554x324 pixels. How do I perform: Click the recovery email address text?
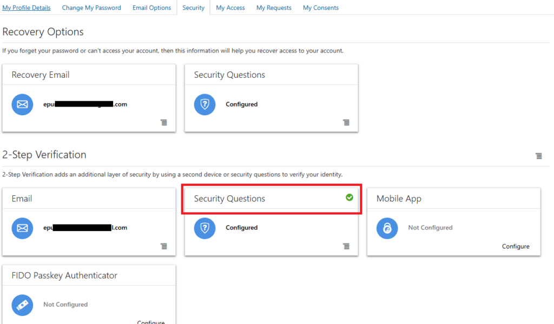85,104
